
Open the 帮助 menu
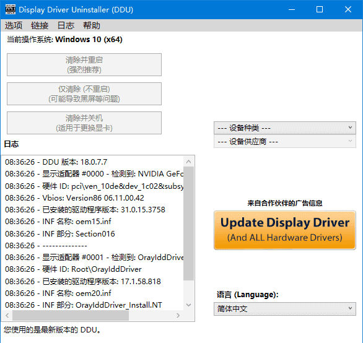point(92,25)
